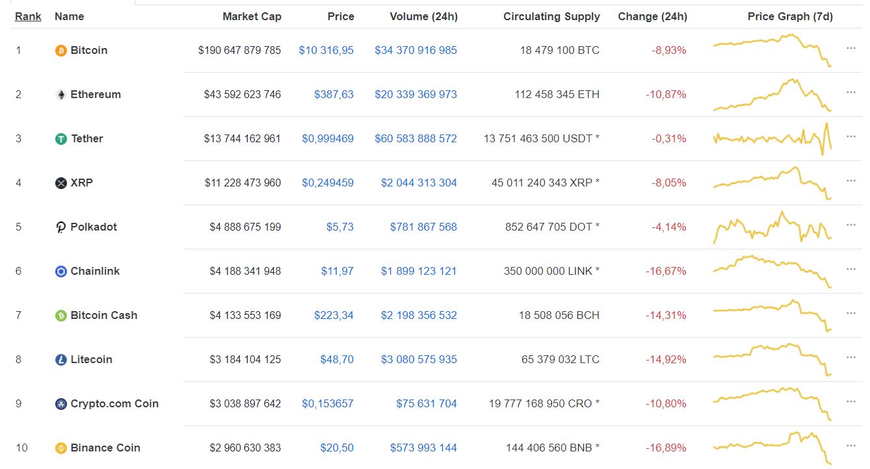
Task: Click Polkadot volume $781 867 568
Action: tap(423, 227)
